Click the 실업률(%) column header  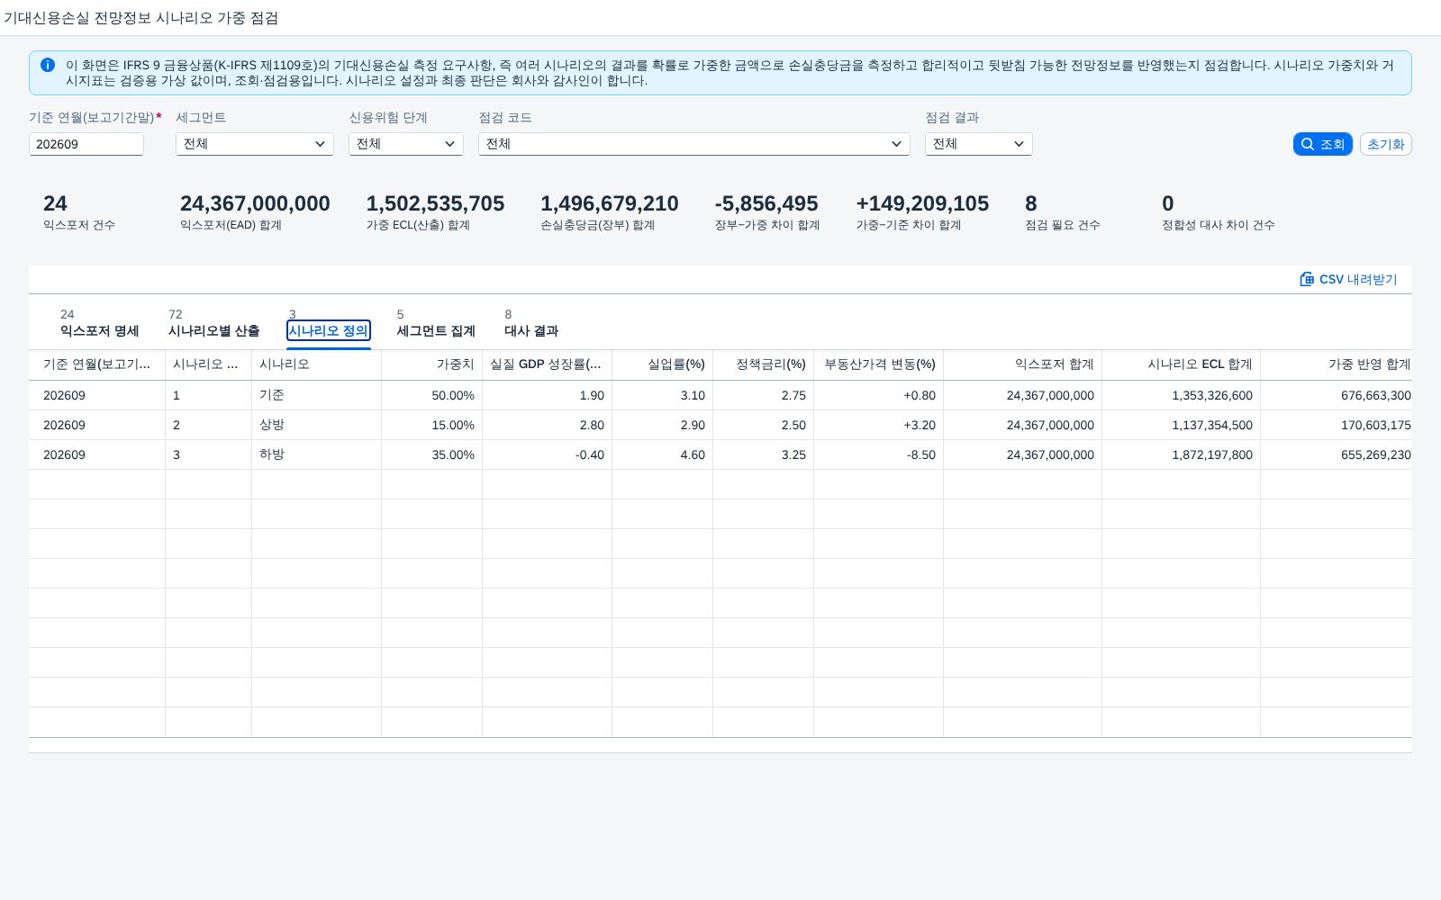pyautogui.click(x=662, y=364)
